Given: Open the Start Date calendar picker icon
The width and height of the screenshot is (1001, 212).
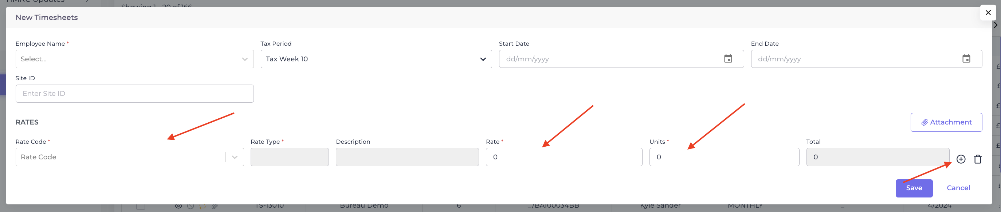Looking at the screenshot, I should coord(728,58).
